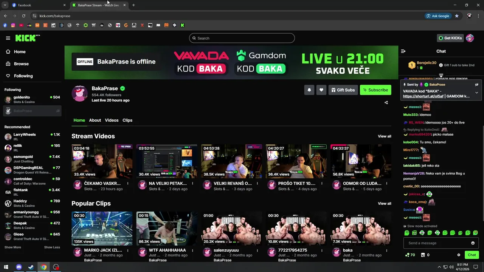Select the Clips channel tab
Image resolution: width=484 pixels, height=272 pixels.
point(127,120)
